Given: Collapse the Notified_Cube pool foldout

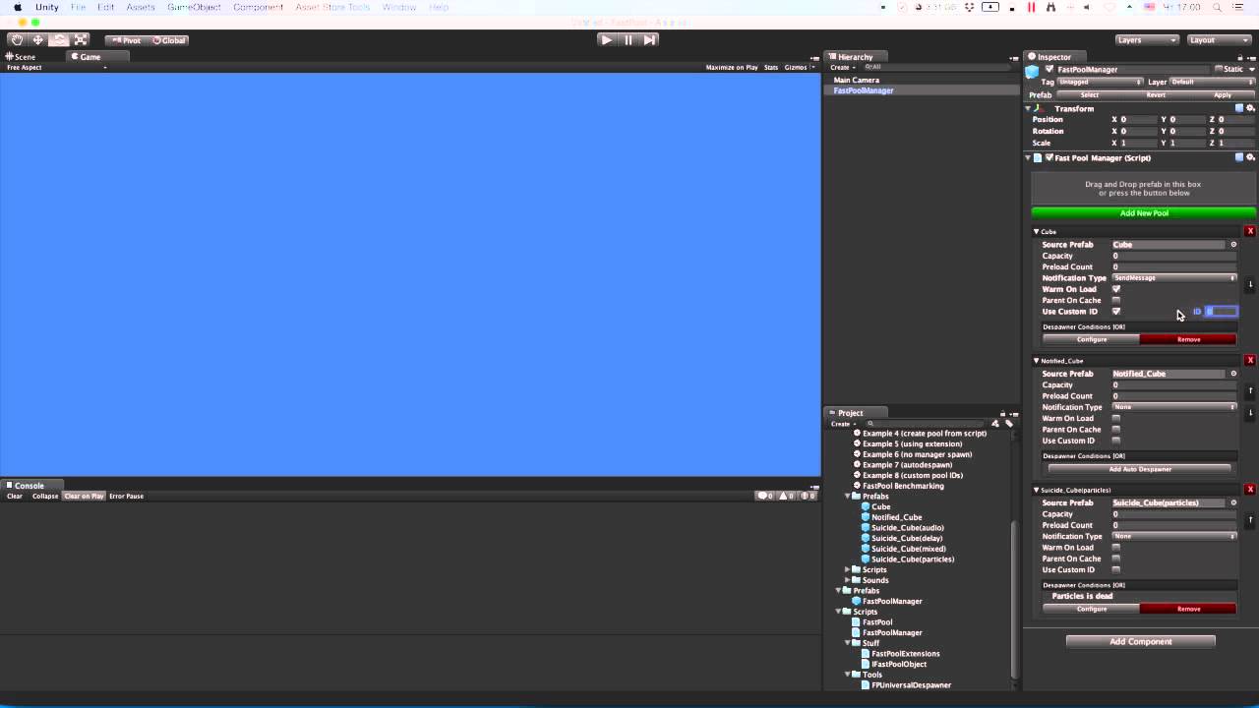Looking at the screenshot, I should click(1036, 361).
